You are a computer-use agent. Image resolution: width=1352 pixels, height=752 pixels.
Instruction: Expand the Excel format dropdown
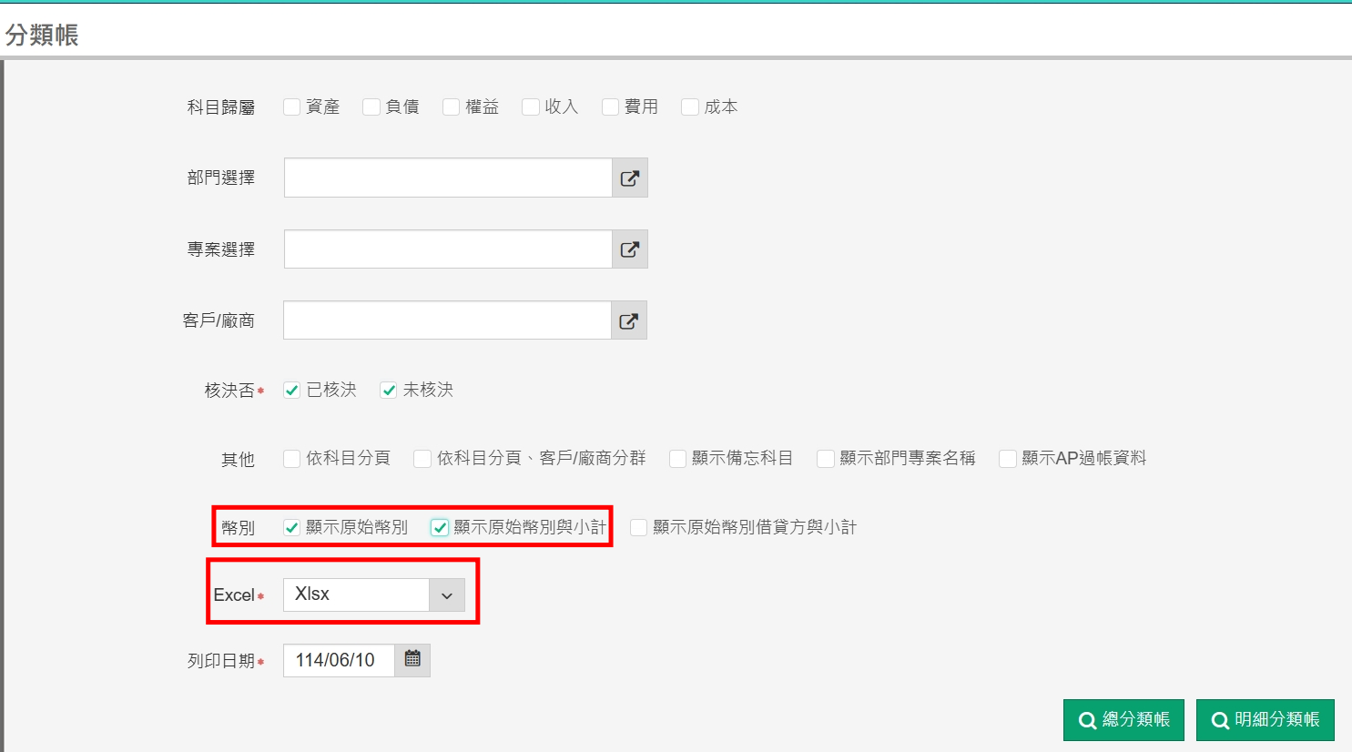[x=447, y=595]
